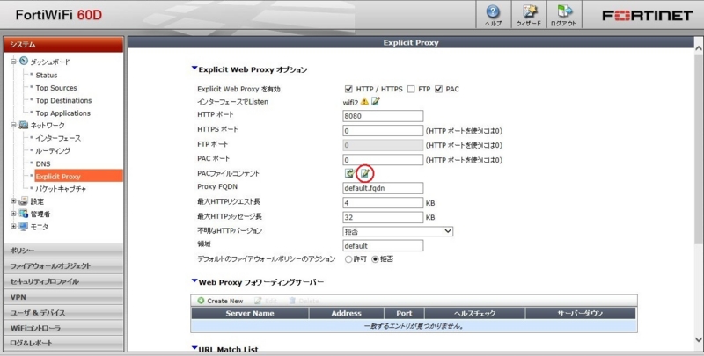Open the 不明なHTTPバージョン dropdown
Viewport: 704px width, 356px height.
click(x=398, y=231)
